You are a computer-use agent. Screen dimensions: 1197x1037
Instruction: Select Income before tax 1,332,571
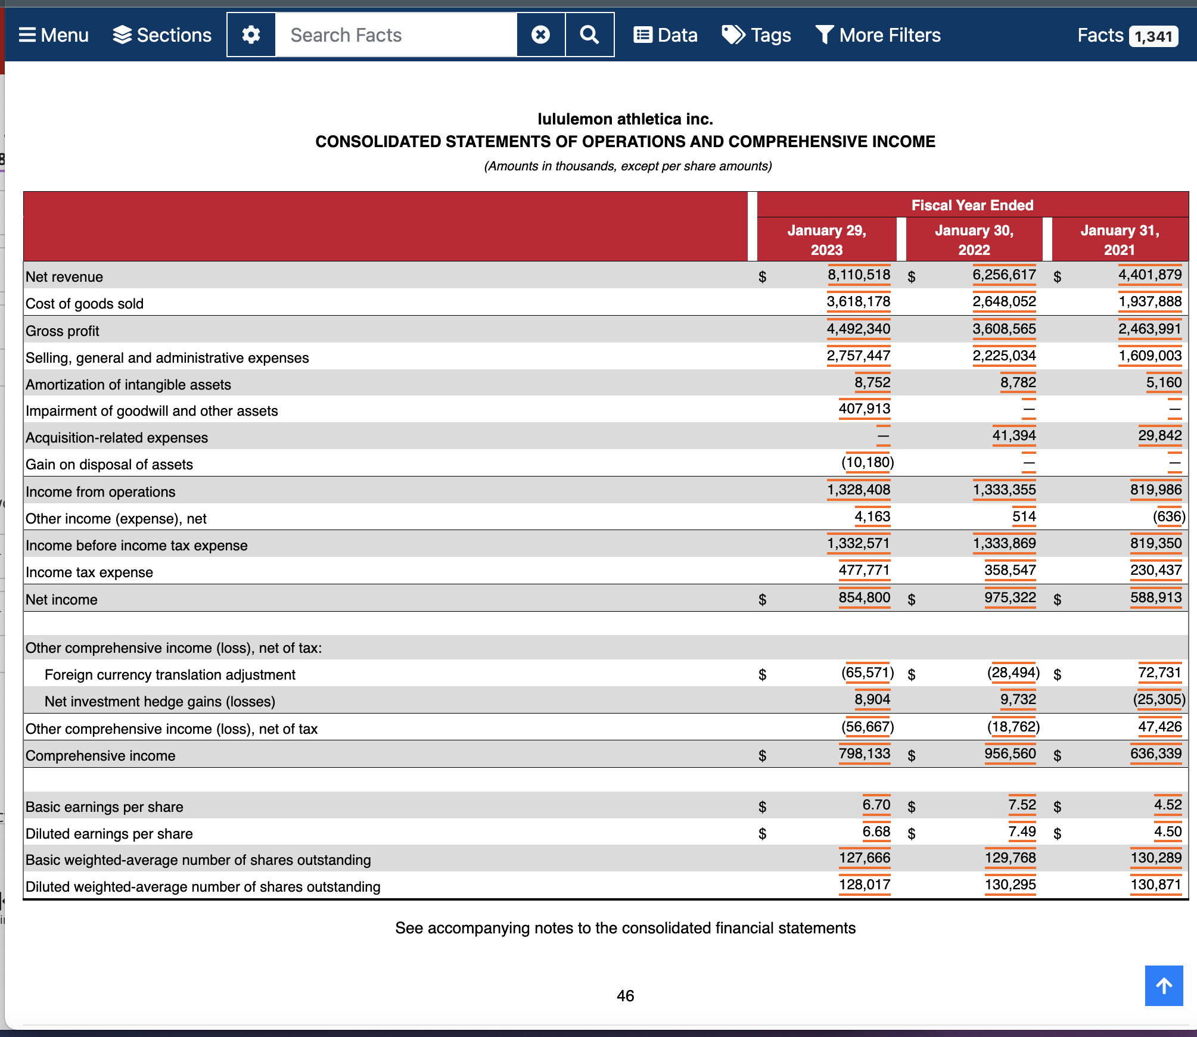pyautogui.click(x=859, y=543)
